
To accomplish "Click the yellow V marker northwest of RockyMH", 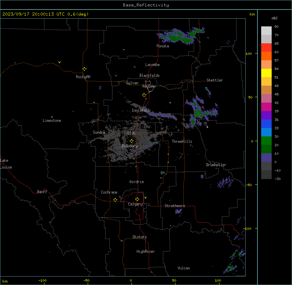I will pos(59,62).
